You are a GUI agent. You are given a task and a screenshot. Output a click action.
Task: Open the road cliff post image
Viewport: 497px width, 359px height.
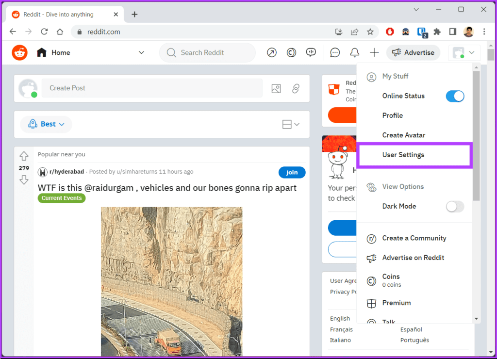171,281
